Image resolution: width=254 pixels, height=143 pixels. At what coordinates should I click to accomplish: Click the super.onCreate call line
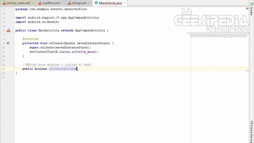[60, 48]
